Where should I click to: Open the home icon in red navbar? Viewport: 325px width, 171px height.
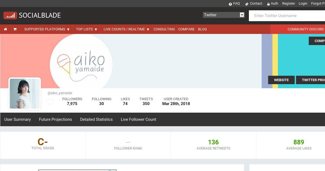pos(5,29)
